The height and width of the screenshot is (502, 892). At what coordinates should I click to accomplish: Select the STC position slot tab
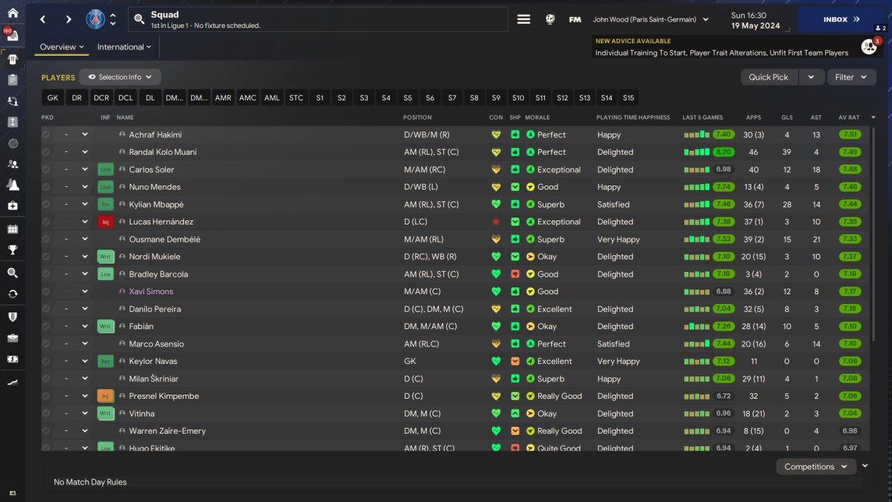(x=296, y=98)
